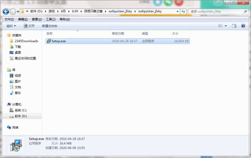Image resolution: width=251 pixels, height=158 pixels.
Task: Refresh the folder view
Action: (x=183, y=11)
